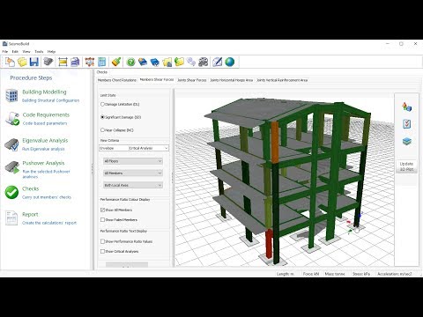423x317 pixels.
Task: Open the Tools menu
Action: coord(39,52)
